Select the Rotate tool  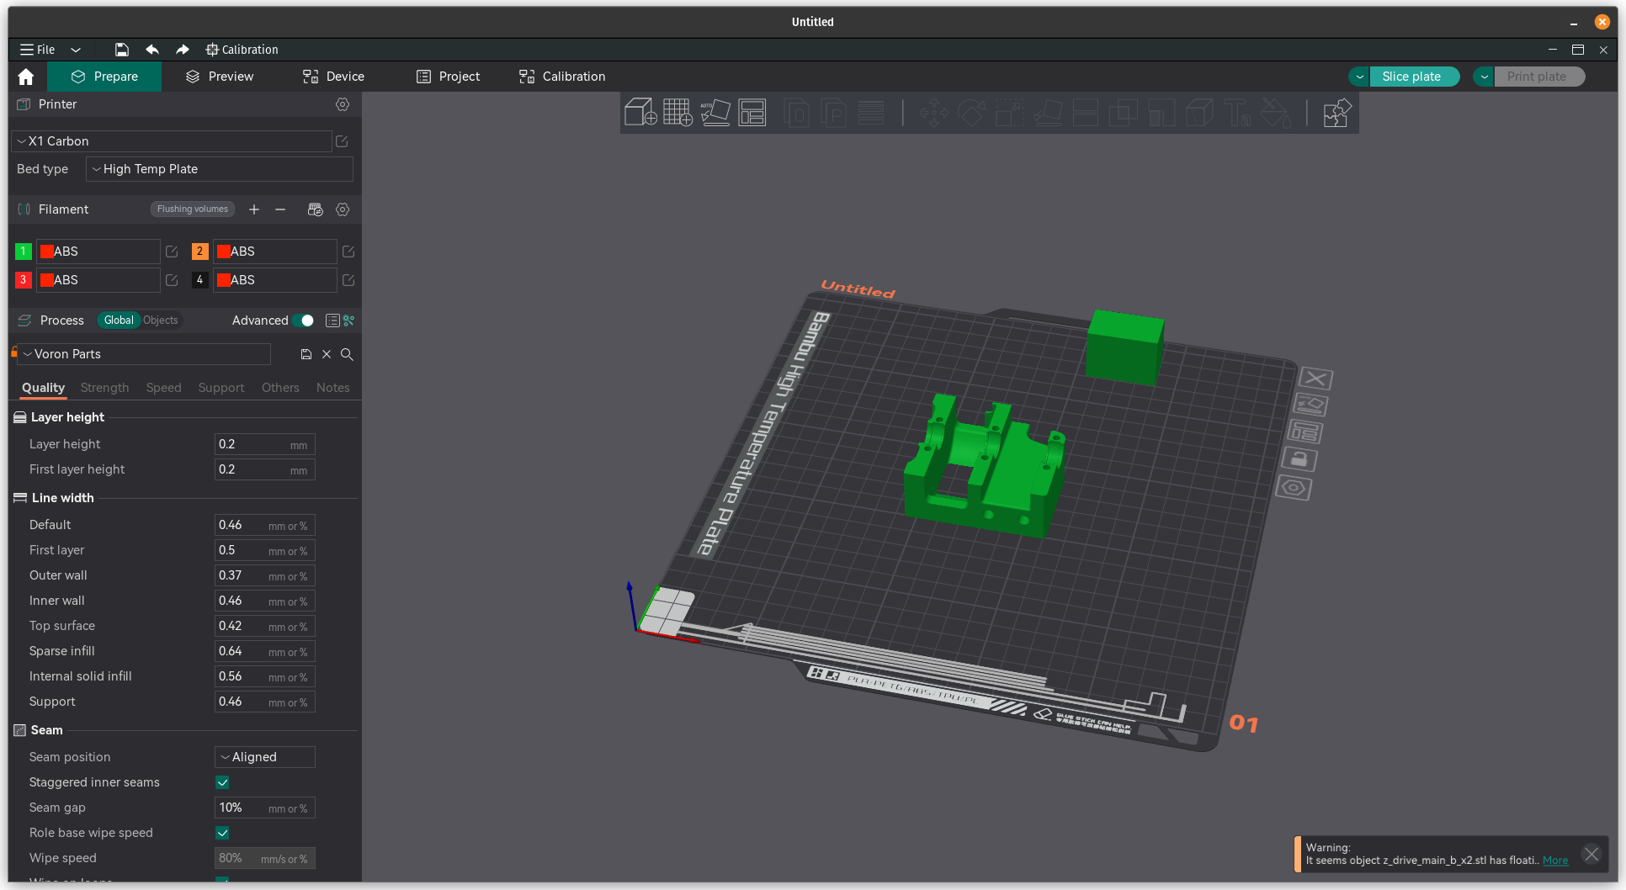point(972,113)
